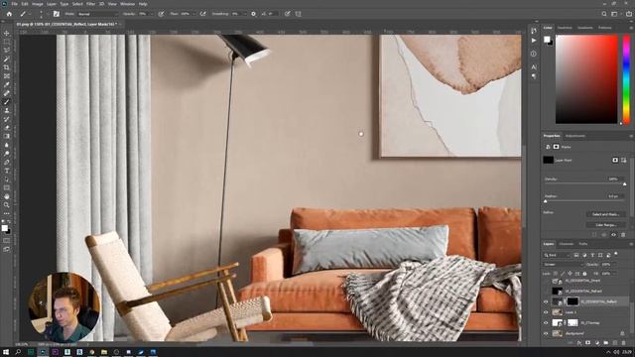Show the Direct layer
The height and width of the screenshot is (357, 635).
(x=546, y=281)
